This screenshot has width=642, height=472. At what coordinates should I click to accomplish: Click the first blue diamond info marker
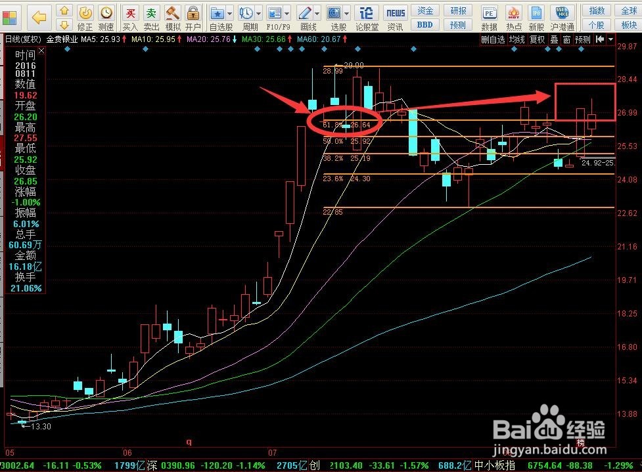click(x=68, y=49)
